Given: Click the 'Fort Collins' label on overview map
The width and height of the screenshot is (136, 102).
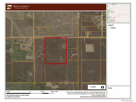Looking at the screenshot, I should [111, 12].
